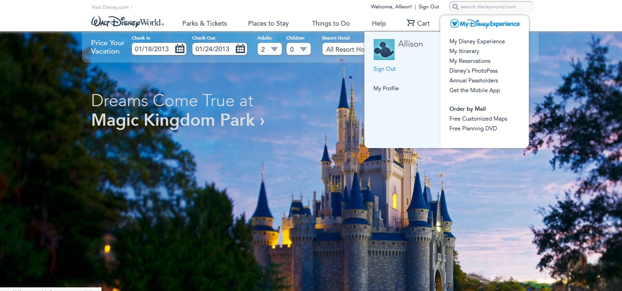Click Free Planning DVD link

pos(473,129)
